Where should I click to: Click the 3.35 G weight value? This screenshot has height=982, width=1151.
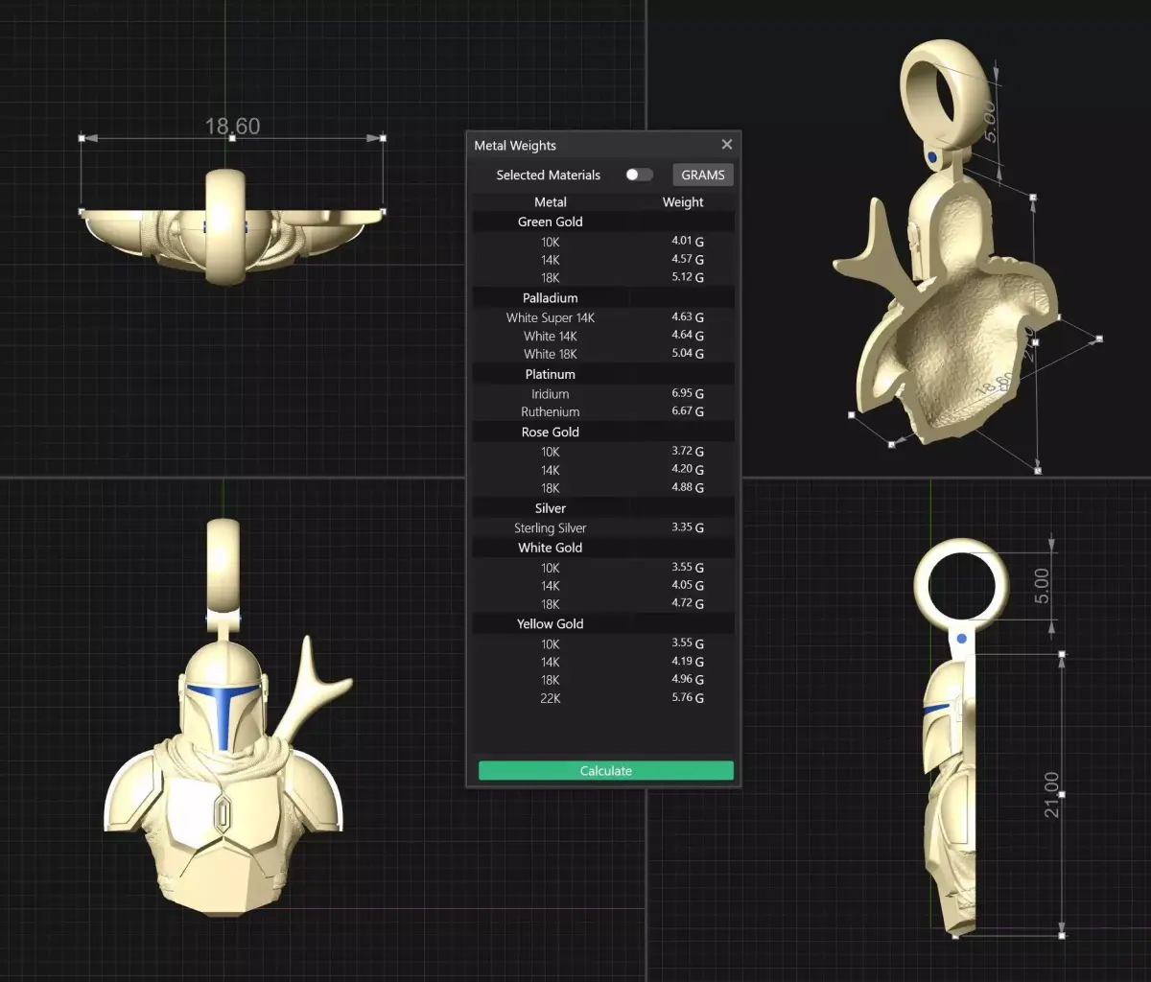pyautogui.click(x=688, y=528)
